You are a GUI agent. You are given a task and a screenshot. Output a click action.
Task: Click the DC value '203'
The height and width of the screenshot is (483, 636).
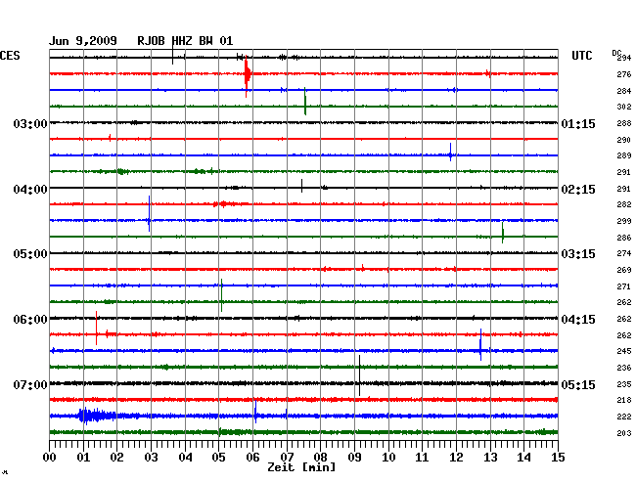pyautogui.click(x=624, y=433)
